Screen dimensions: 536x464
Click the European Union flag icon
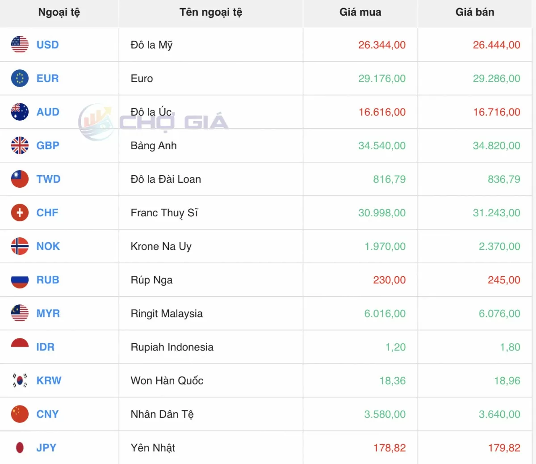pos(20,78)
